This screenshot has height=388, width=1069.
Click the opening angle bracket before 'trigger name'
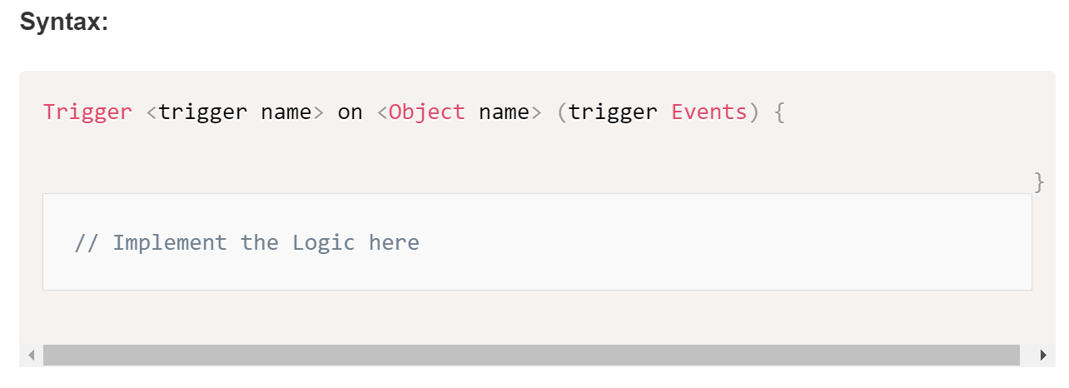(x=152, y=112)
